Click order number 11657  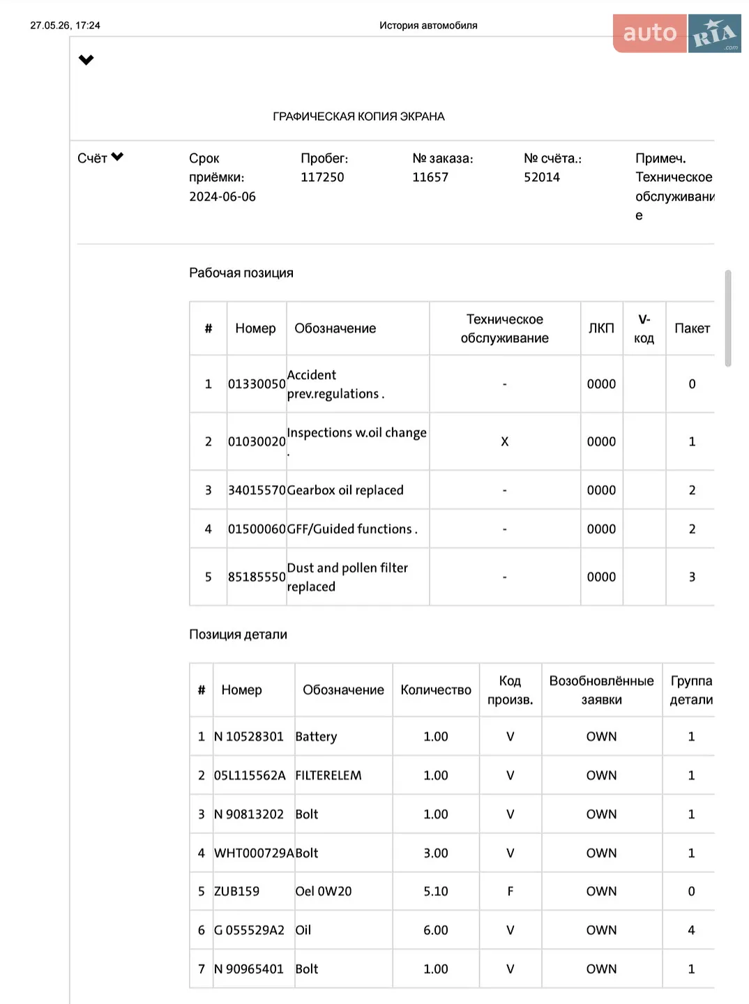pyautogui.click(x=430, y=177)
